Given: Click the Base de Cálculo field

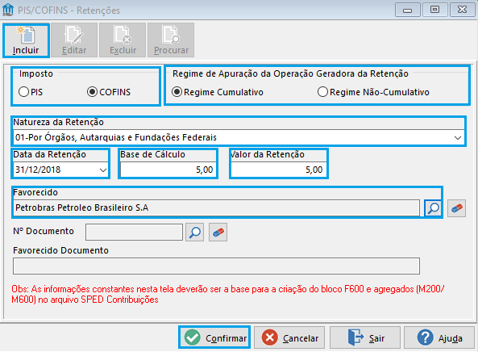Looking at the screenshot, I should click(x=168, y=170).
